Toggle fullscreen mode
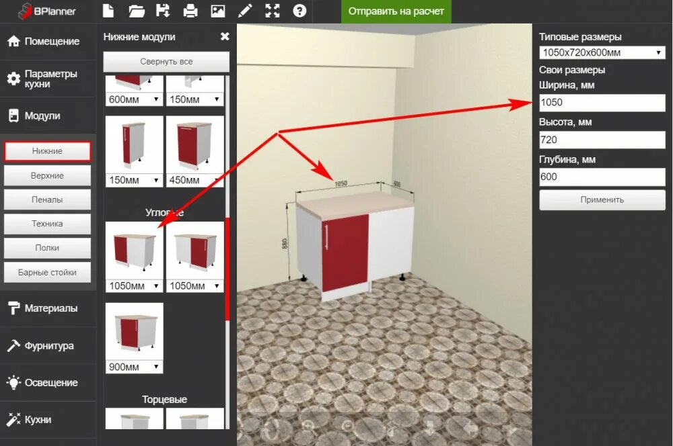The width and height of the screenshot is (673, 446). pyautogui.click(x=273, y=11)
